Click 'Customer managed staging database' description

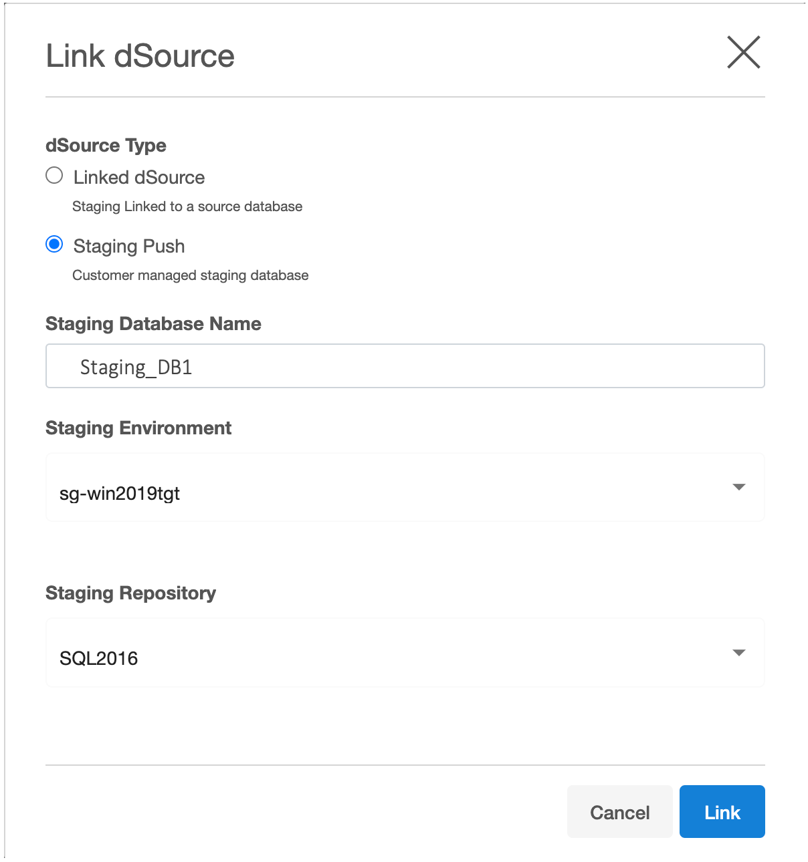[190, 276]
